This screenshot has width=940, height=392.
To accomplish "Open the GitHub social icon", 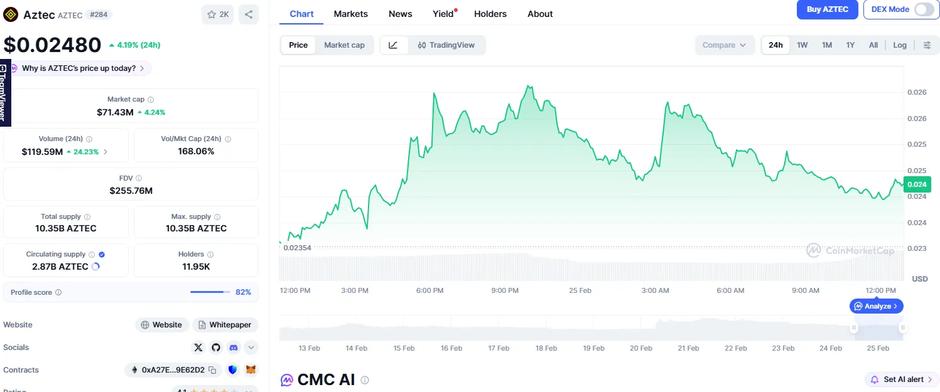I will 216,347.
